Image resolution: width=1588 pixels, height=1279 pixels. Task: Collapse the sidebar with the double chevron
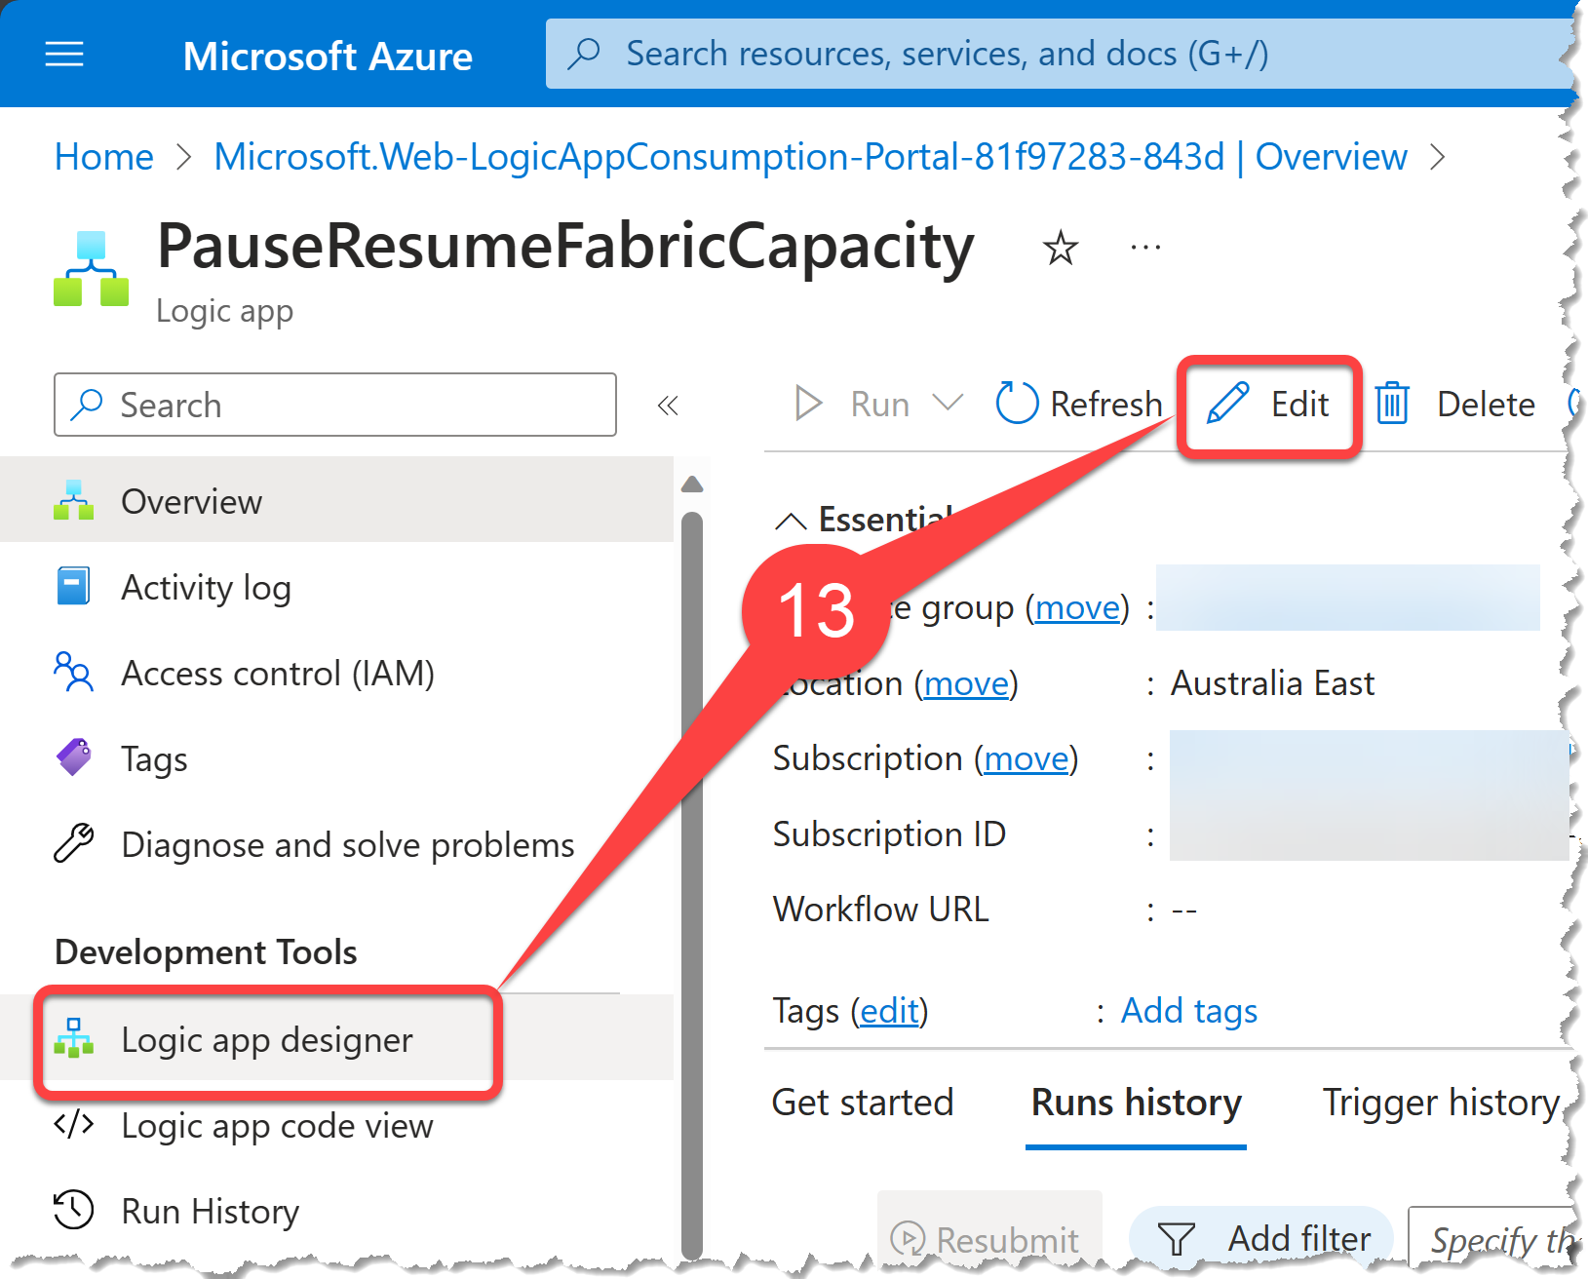tap(668, 406)
